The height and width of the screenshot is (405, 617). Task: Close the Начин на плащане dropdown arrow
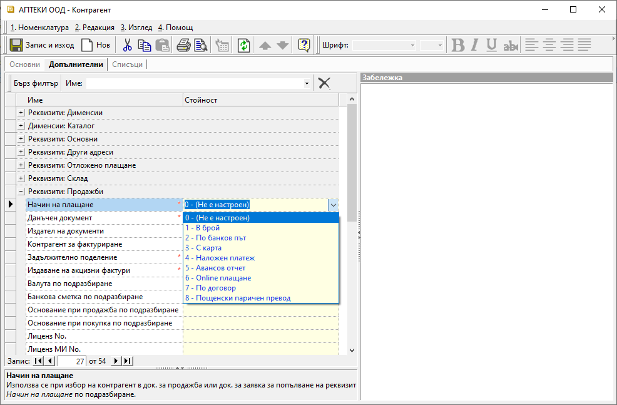click(x=334, y=205)
